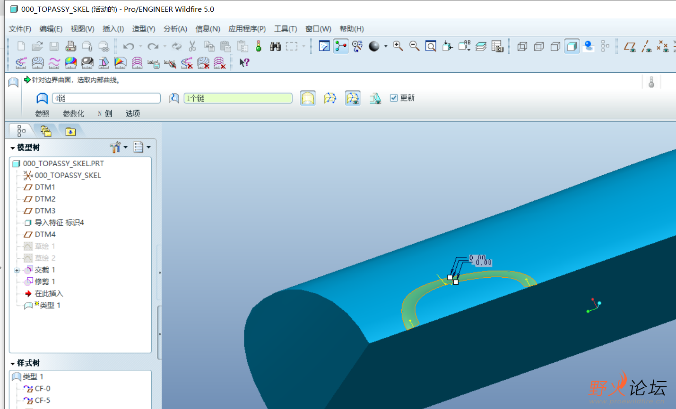Image resolution: width=676 pixels, height=409 pixels.
Task: Open the 参照 panel tab
Action: click(42, 113)
